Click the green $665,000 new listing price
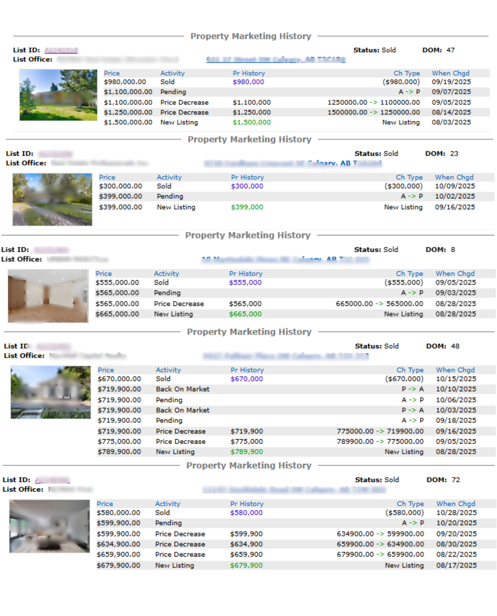Screen dimensions: 497x616 (245, 314)
